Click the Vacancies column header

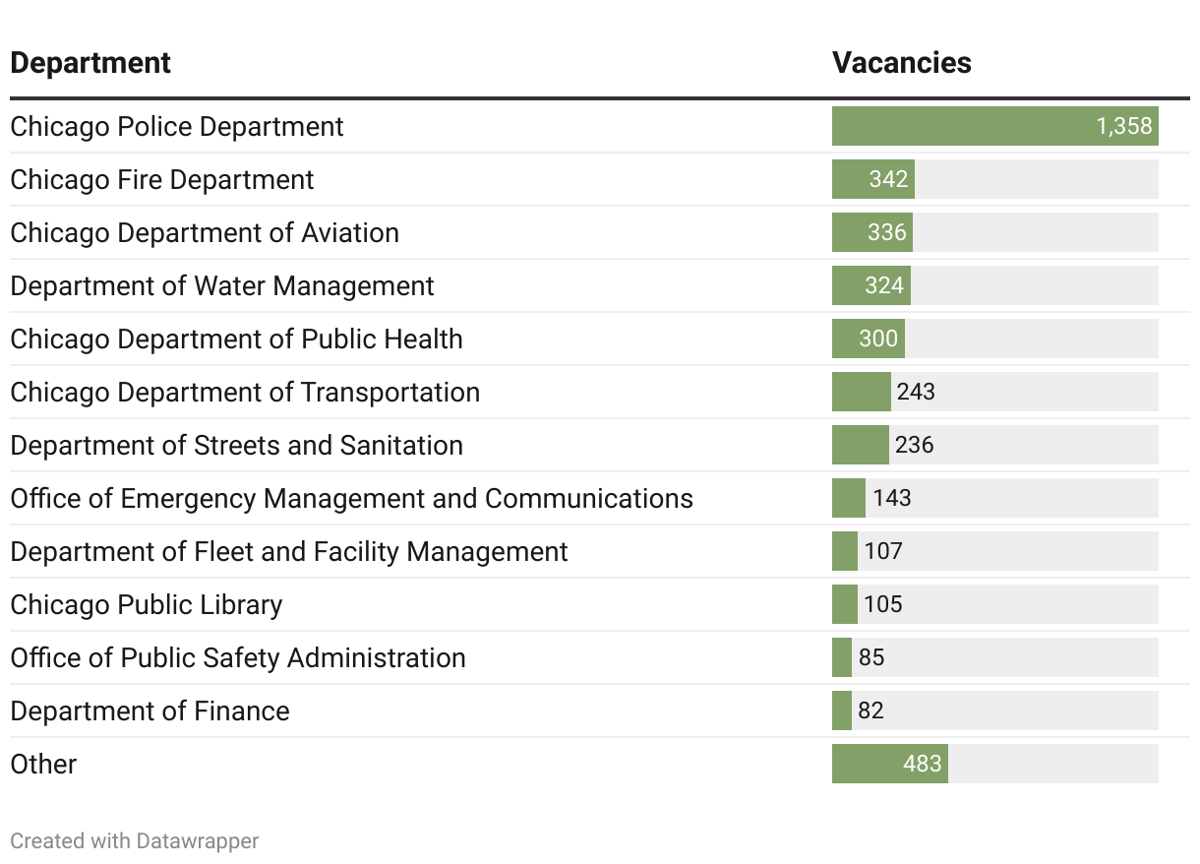click(901, 63)
